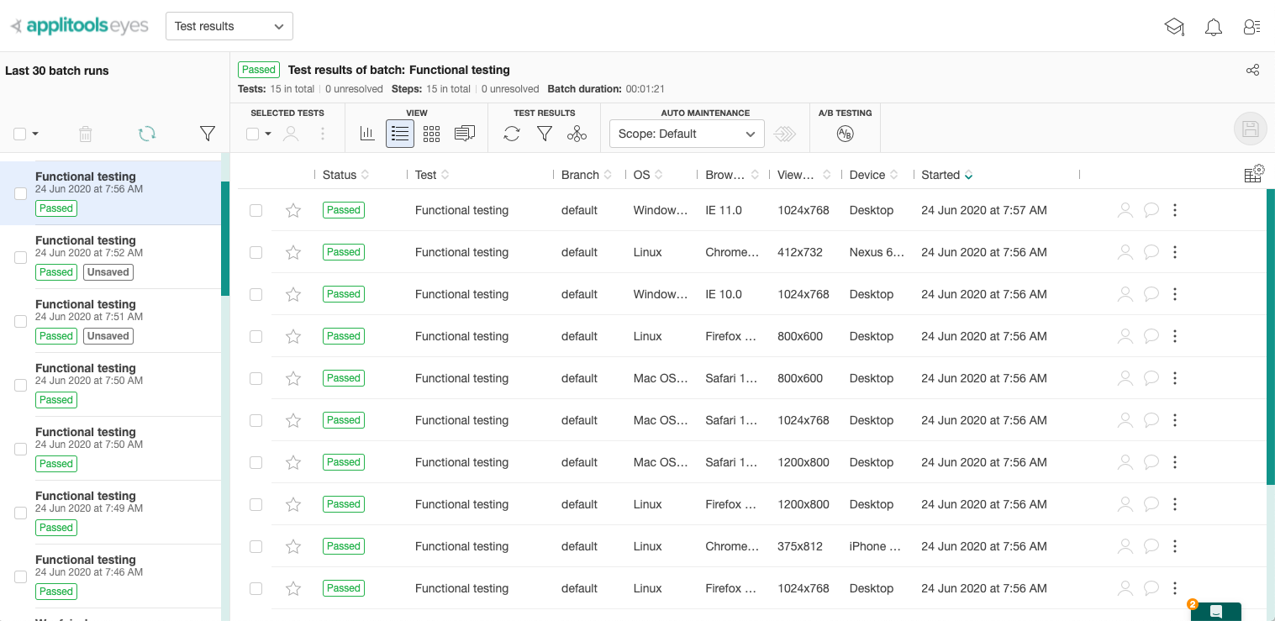1275x621 pixels.
Task: Open the table column settings
Action: click(x=1253, y=174)
